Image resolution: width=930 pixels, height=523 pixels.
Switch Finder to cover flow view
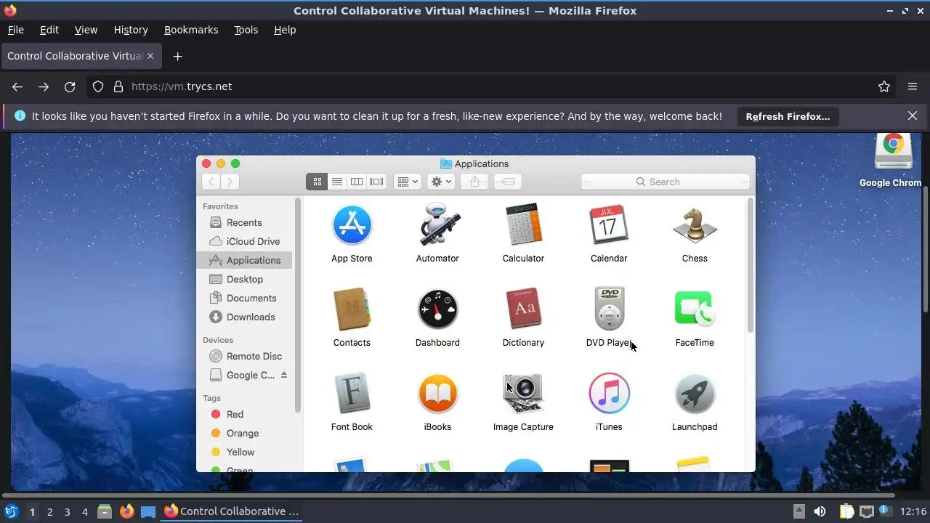coord(376,182)
